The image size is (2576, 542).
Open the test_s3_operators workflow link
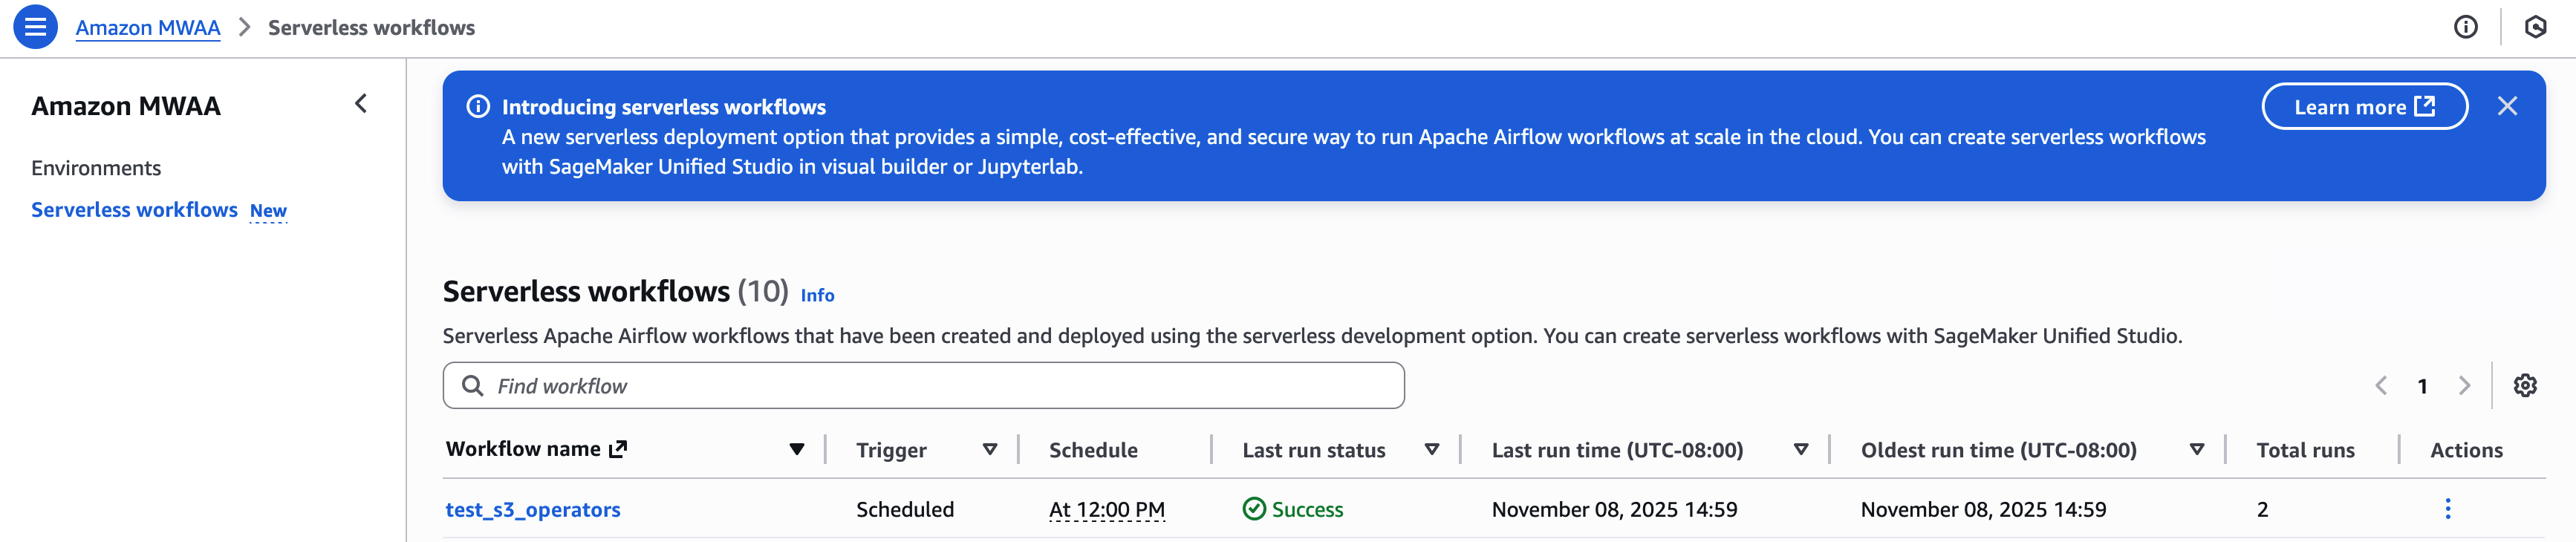coord(532,510)
